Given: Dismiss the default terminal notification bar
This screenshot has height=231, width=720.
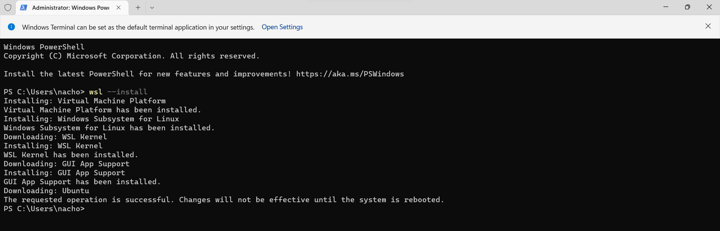Looking at the screenshot, I should click(708, 26).
